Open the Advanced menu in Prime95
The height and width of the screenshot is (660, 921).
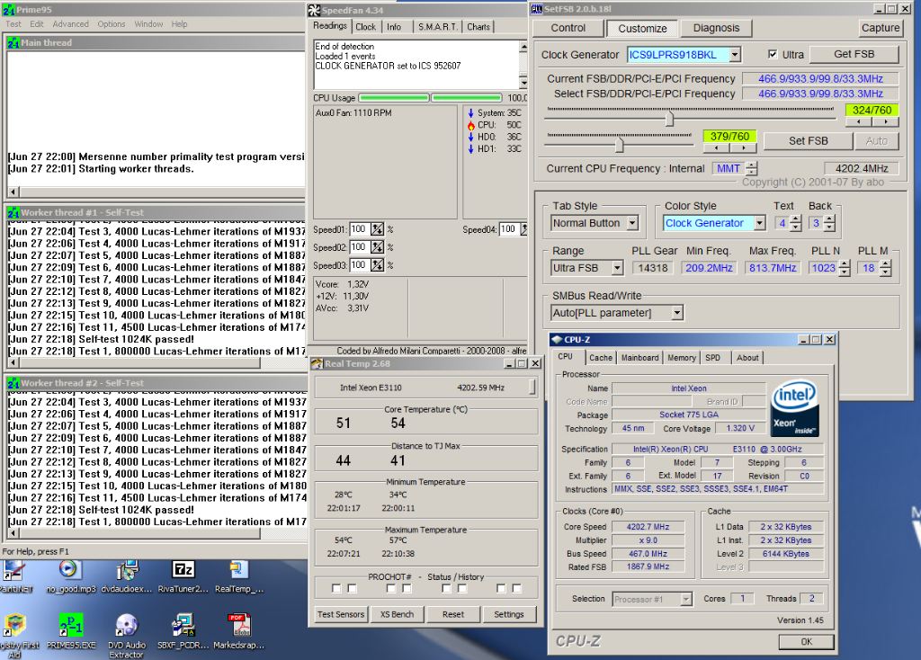(x=70, y=24)
